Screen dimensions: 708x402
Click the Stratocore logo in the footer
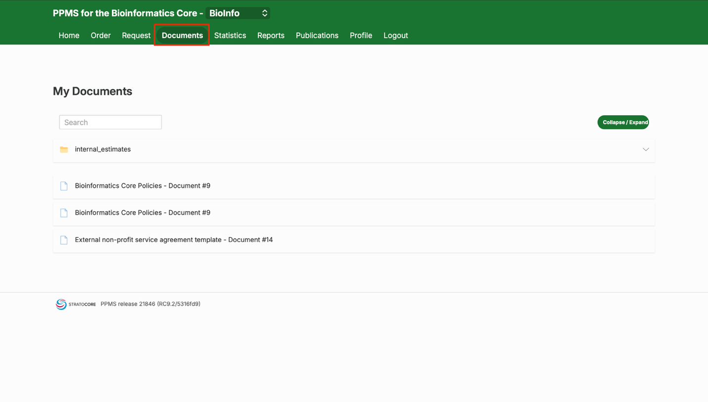click(76, 304)
